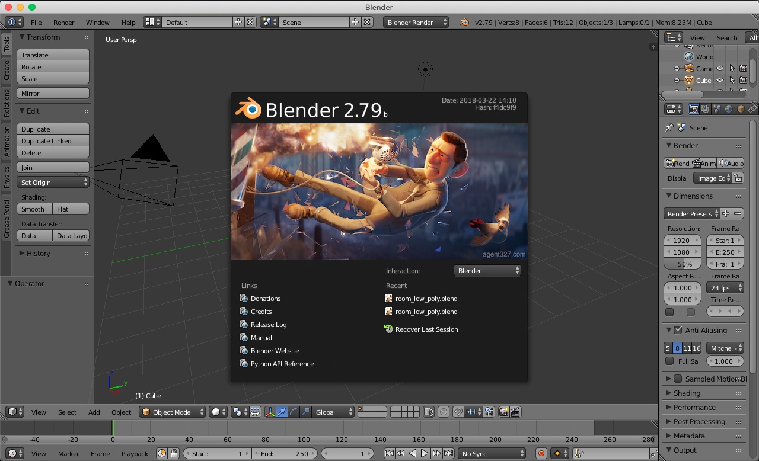Toggle Cube visibility eye in outliner
This screenshot has width=759, height=461.
[720, 80]
